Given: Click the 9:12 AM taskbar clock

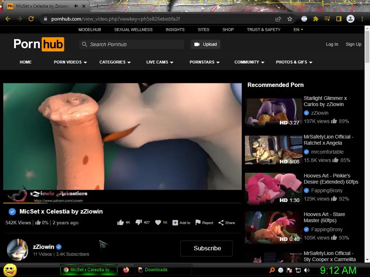Looking at the screenshot, I should [x=338, y=271].
